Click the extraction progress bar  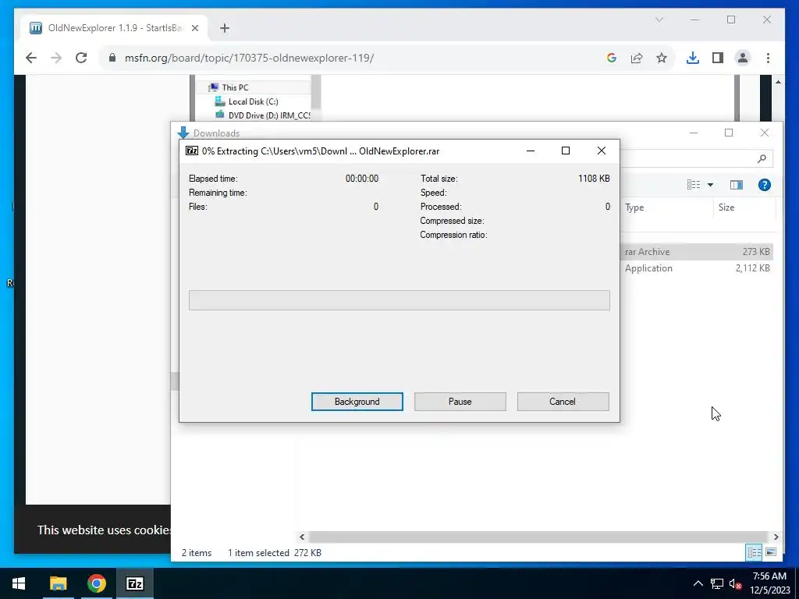399,300
